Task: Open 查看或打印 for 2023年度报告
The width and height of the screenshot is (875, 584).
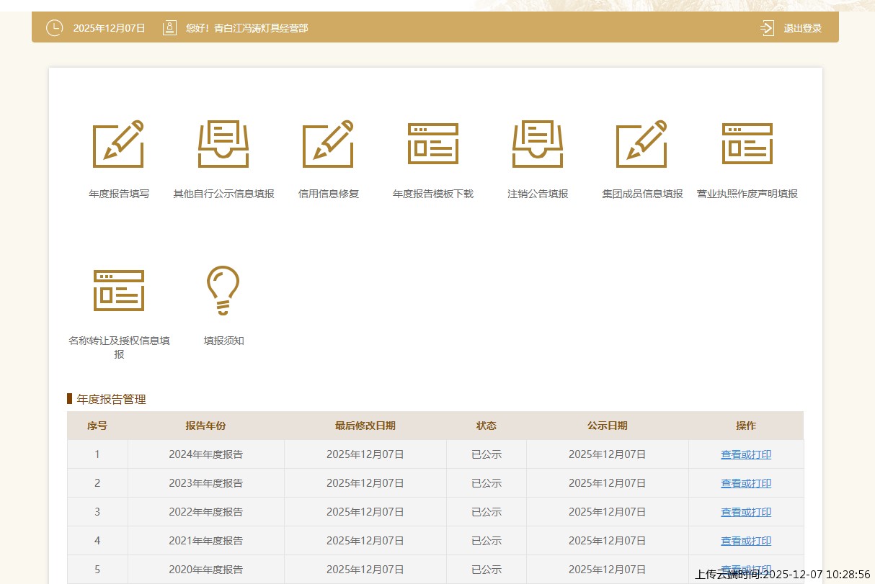Action: 746,483
